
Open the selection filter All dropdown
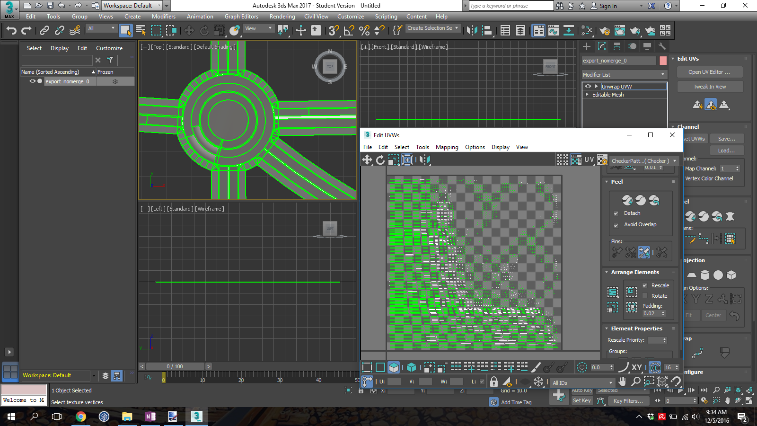(x=101, y=28)
